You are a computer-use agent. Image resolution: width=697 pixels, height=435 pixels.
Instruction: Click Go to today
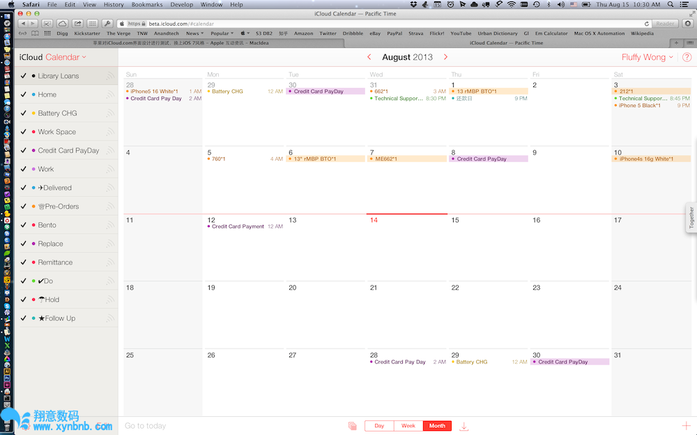click(146, 426)
